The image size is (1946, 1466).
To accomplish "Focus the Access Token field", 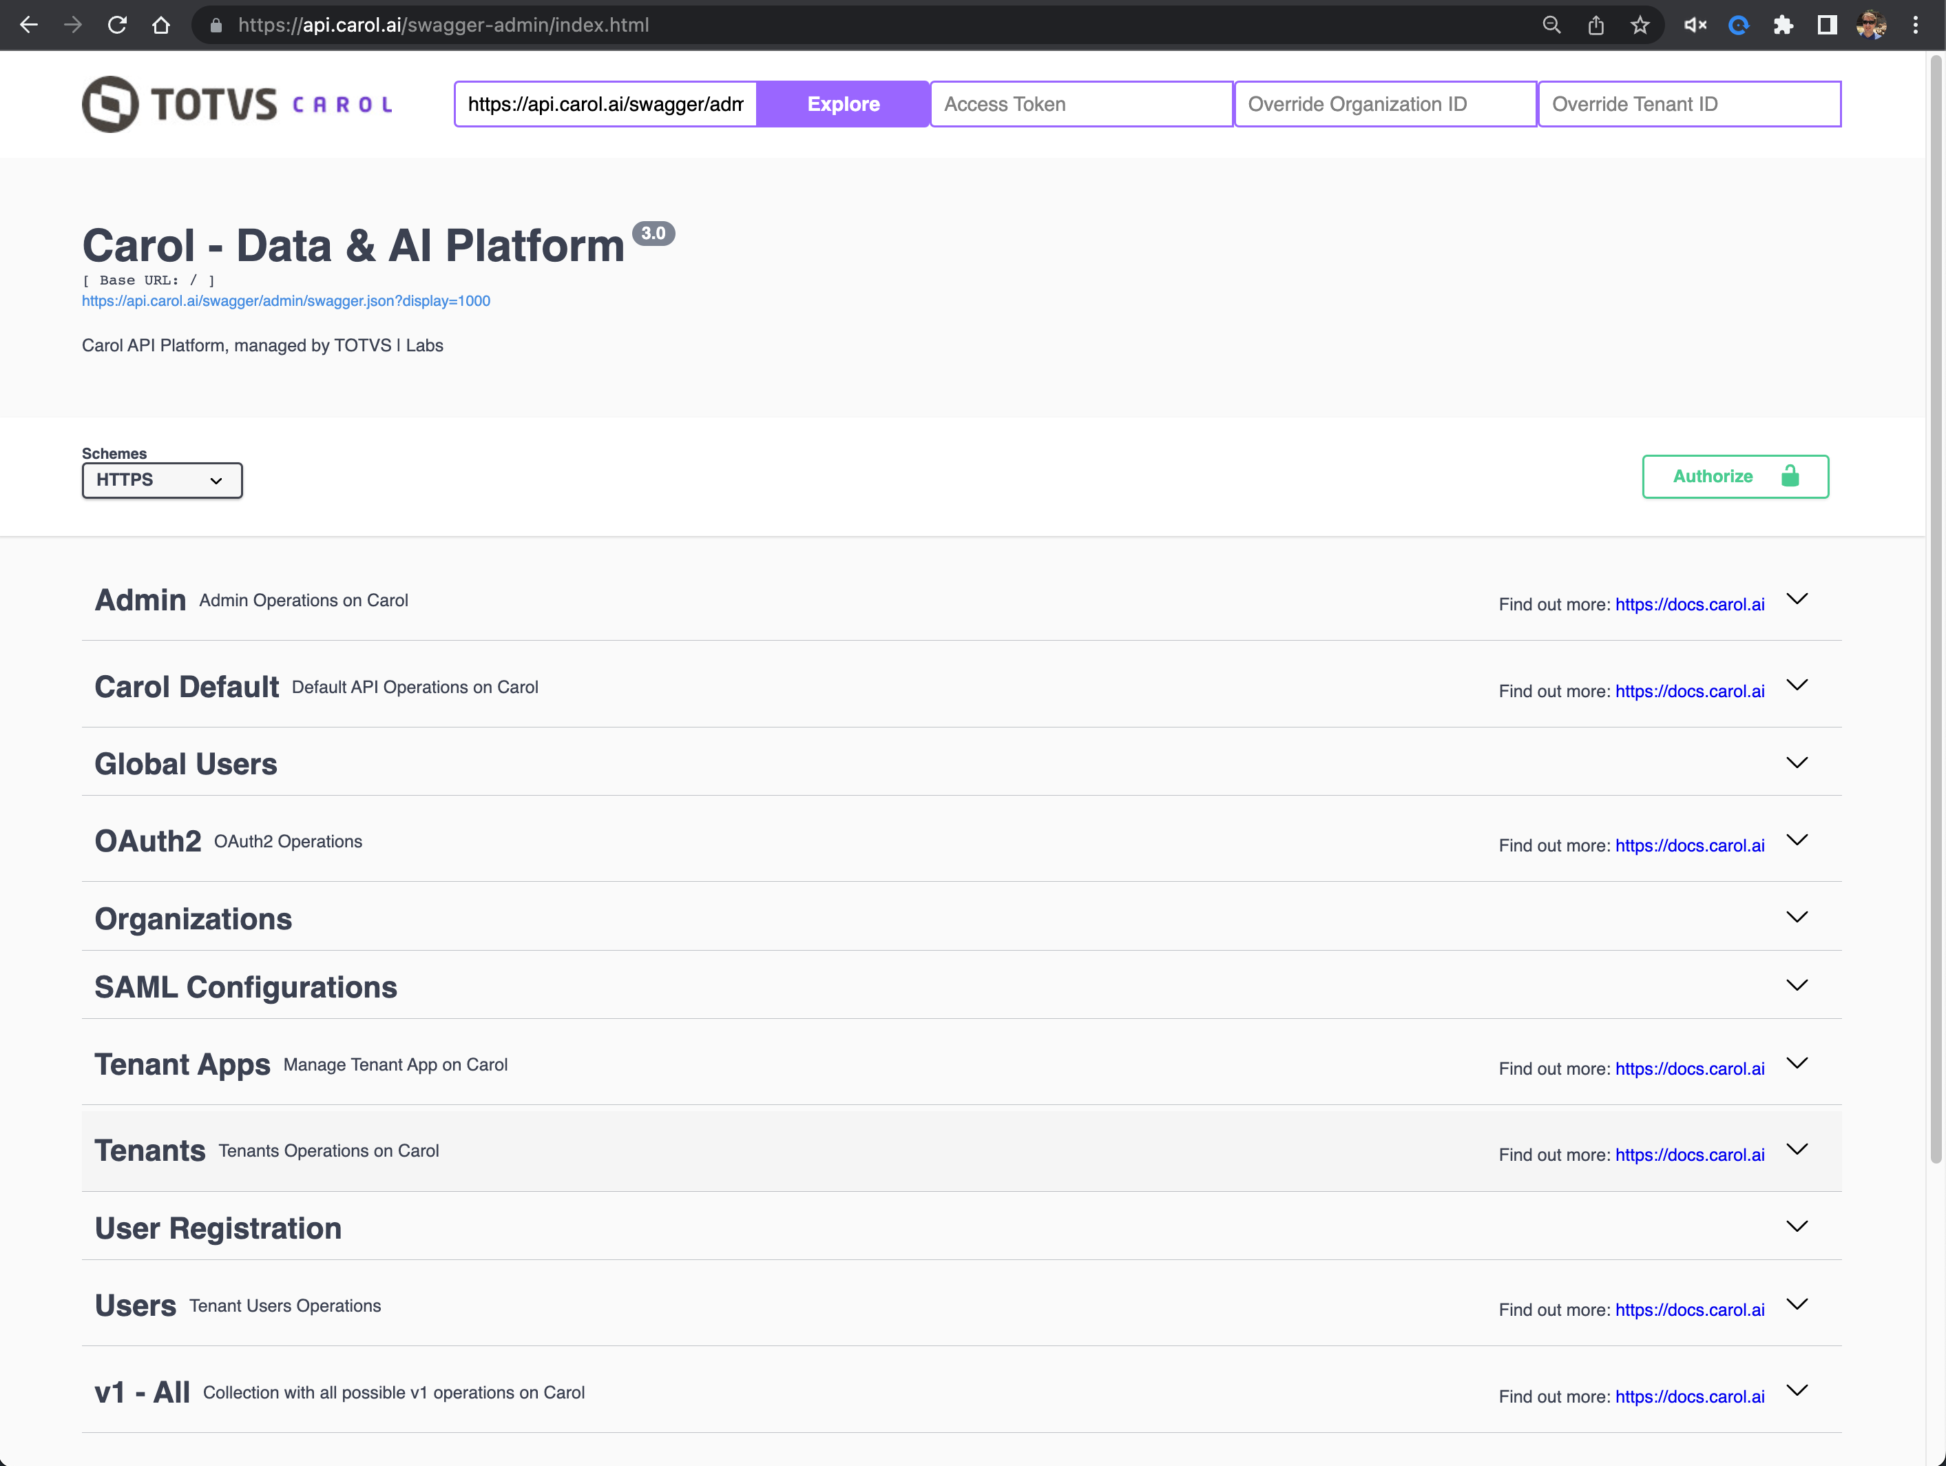I will pos(1081,104).
